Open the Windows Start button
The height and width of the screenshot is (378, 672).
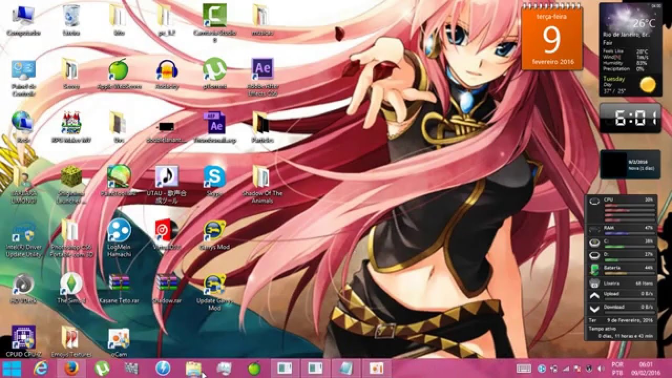pos(11,369)
